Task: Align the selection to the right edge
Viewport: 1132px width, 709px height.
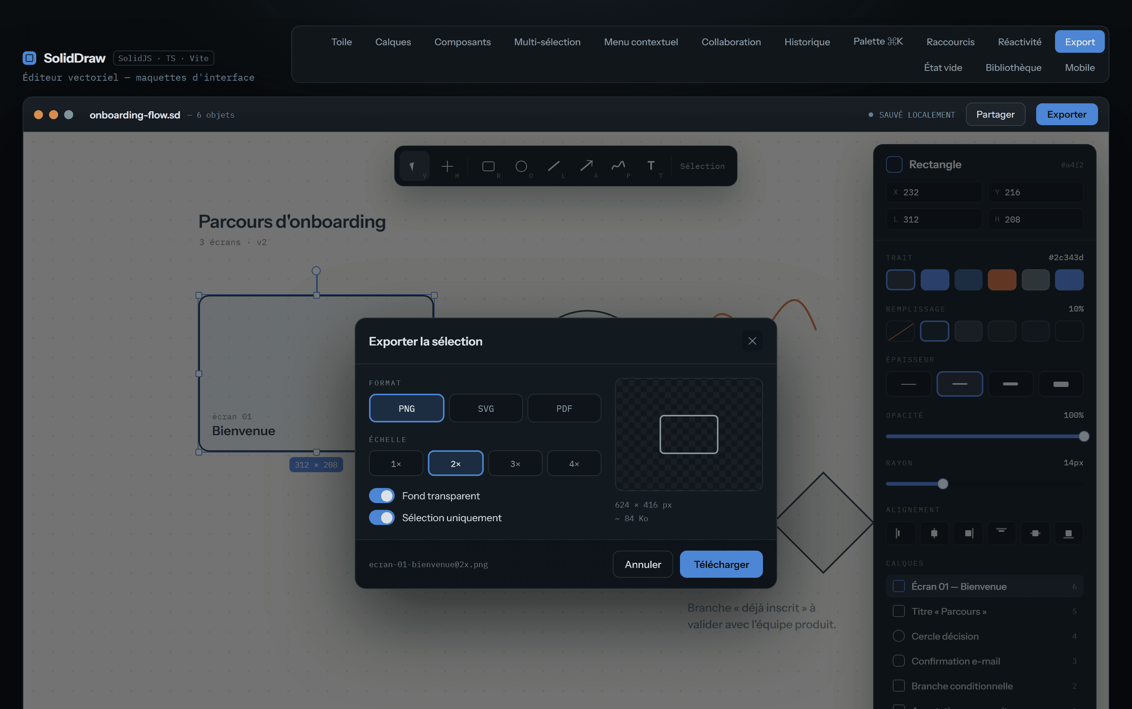Action: (x=968, y=533)
